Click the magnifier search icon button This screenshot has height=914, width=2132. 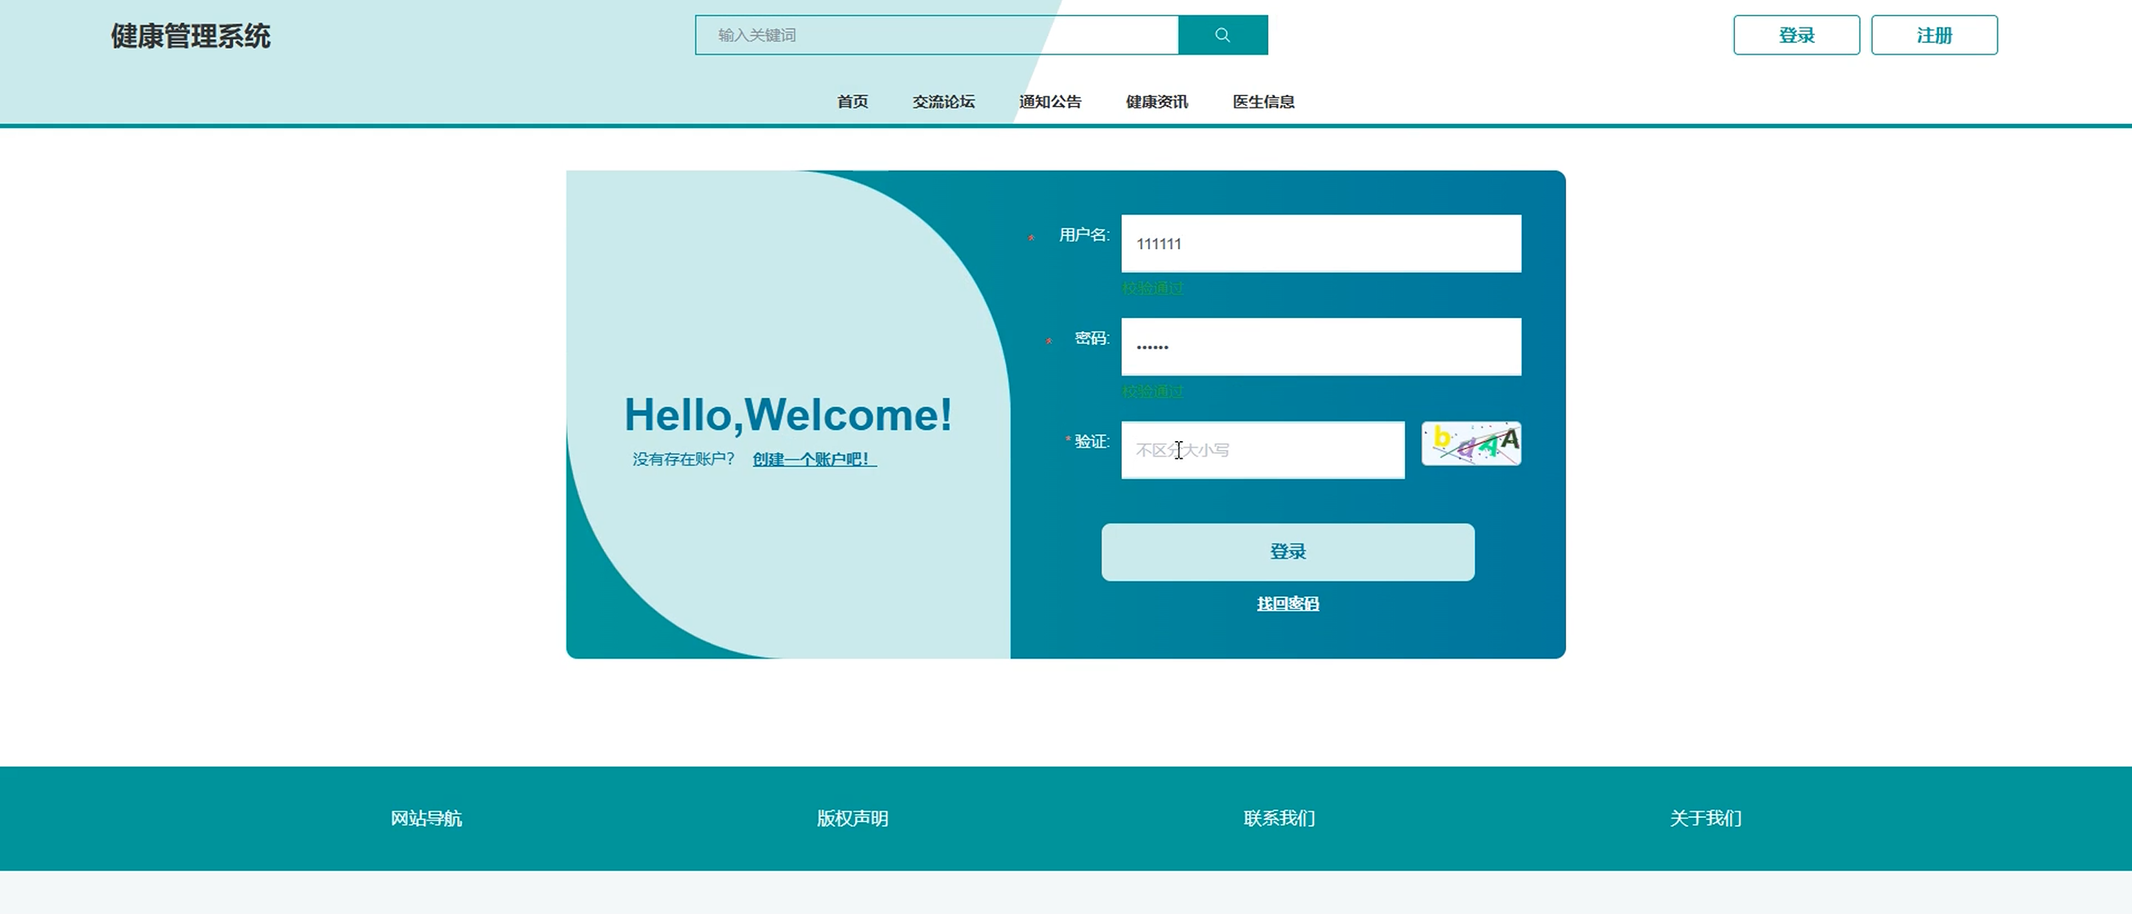tap(1223, 35)
